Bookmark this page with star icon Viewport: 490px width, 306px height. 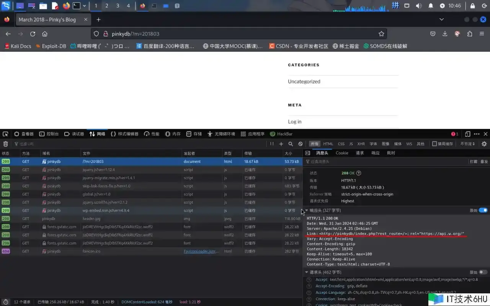click(x=381, y=34)
